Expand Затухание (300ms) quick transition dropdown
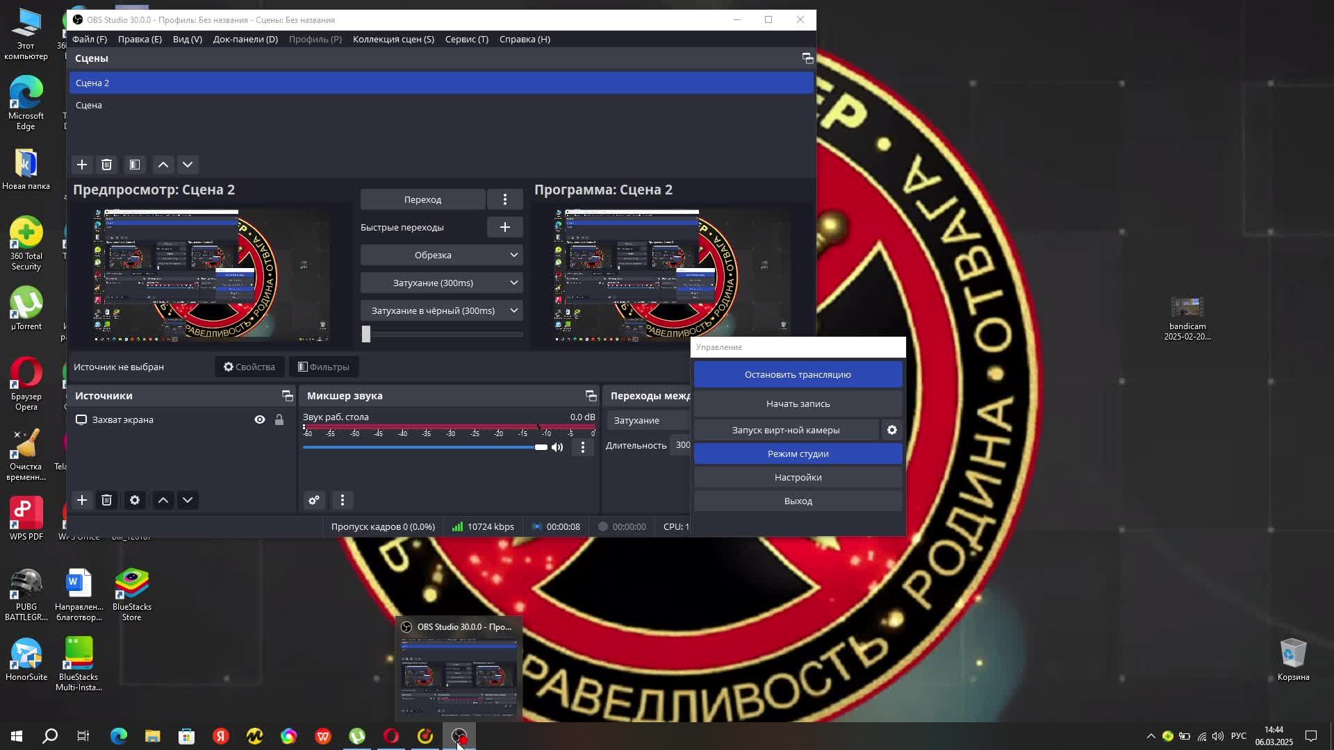 441,283
